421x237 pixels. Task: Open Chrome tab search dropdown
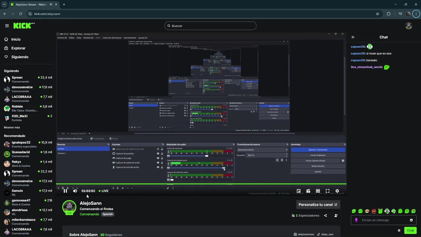[4, 5]
